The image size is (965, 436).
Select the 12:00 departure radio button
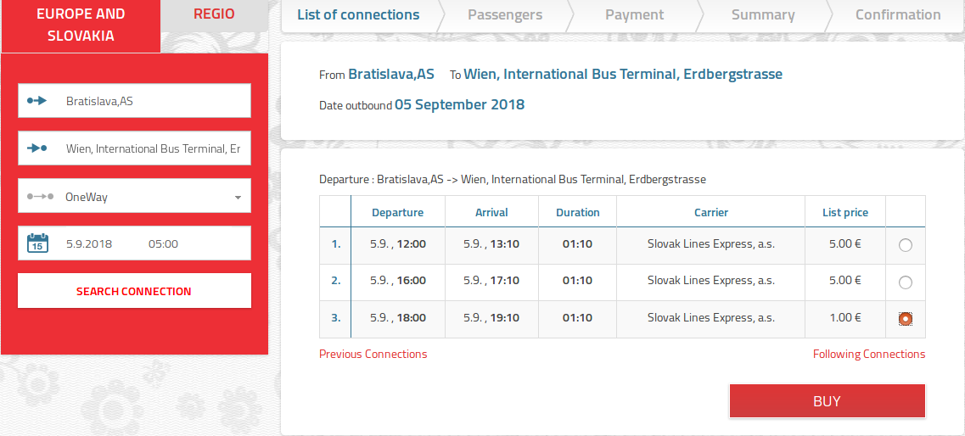click(x=906, y=245)
